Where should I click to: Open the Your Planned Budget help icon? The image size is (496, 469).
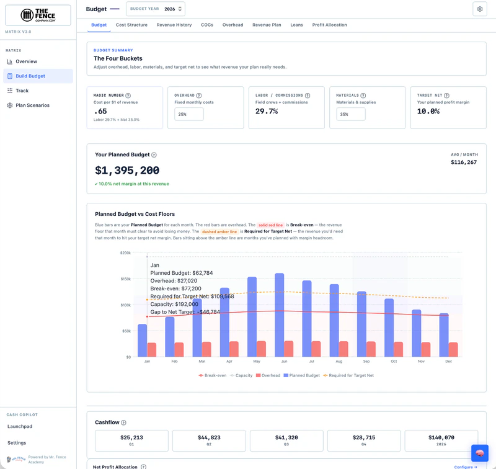coord(154,154)
